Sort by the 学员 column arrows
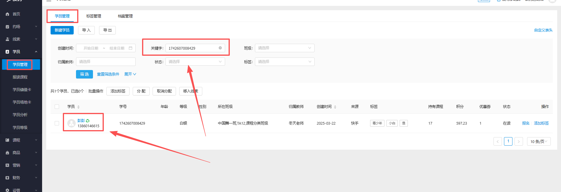Screen dimensions: 561x192 pyautogui.click(x=78, y=107)
